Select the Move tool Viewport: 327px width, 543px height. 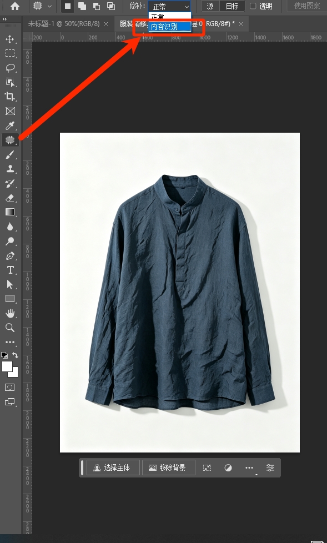(x=9, y=39)
